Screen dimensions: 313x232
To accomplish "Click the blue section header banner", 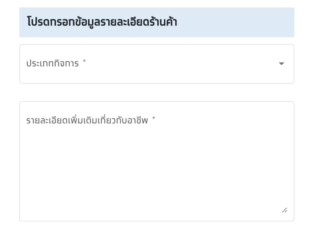I will coord(157,22).
